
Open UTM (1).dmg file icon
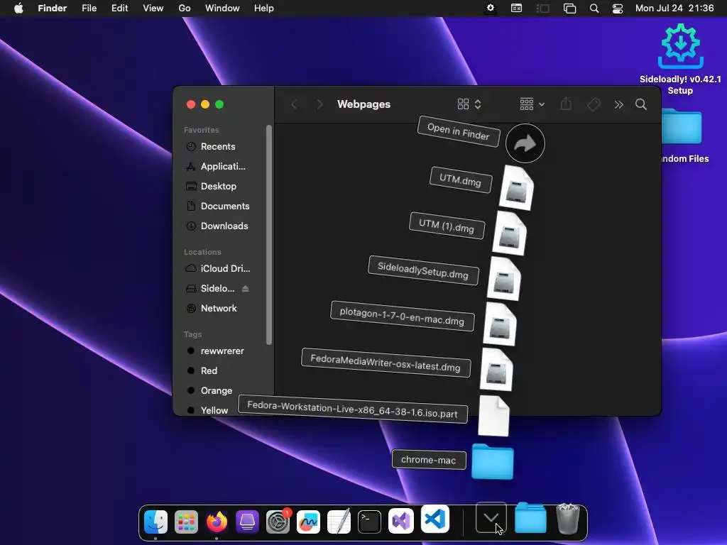coord(510,233)
